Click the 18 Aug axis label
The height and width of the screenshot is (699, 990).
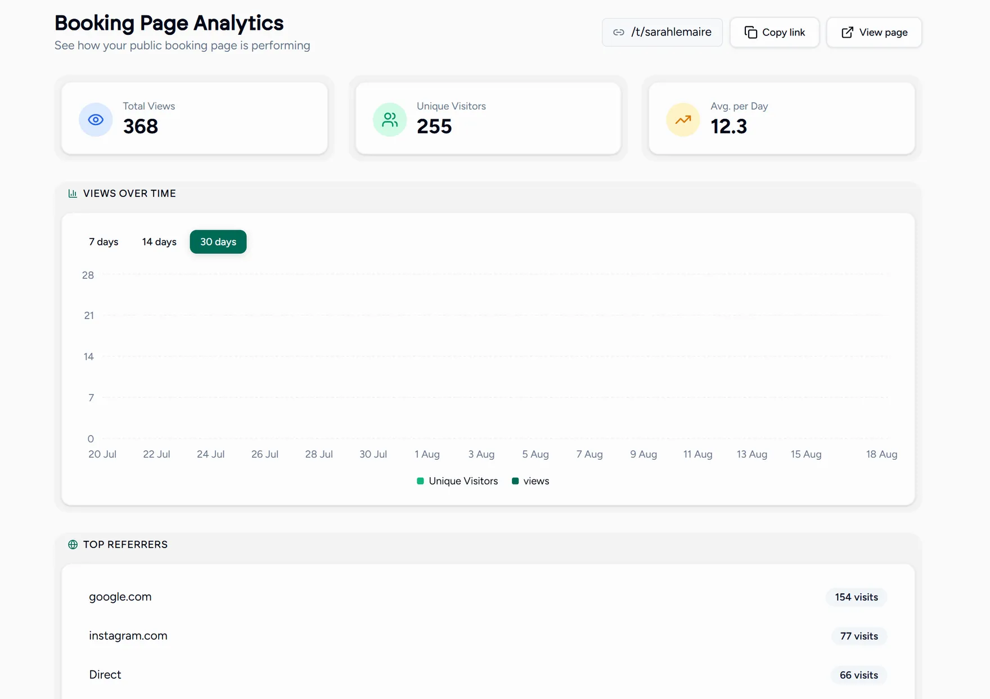coord(881,454)
